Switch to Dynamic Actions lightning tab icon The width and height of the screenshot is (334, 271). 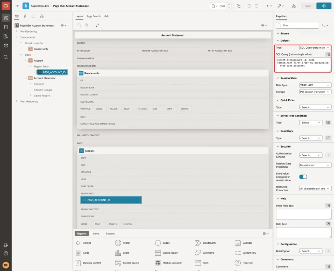point(25,16)
